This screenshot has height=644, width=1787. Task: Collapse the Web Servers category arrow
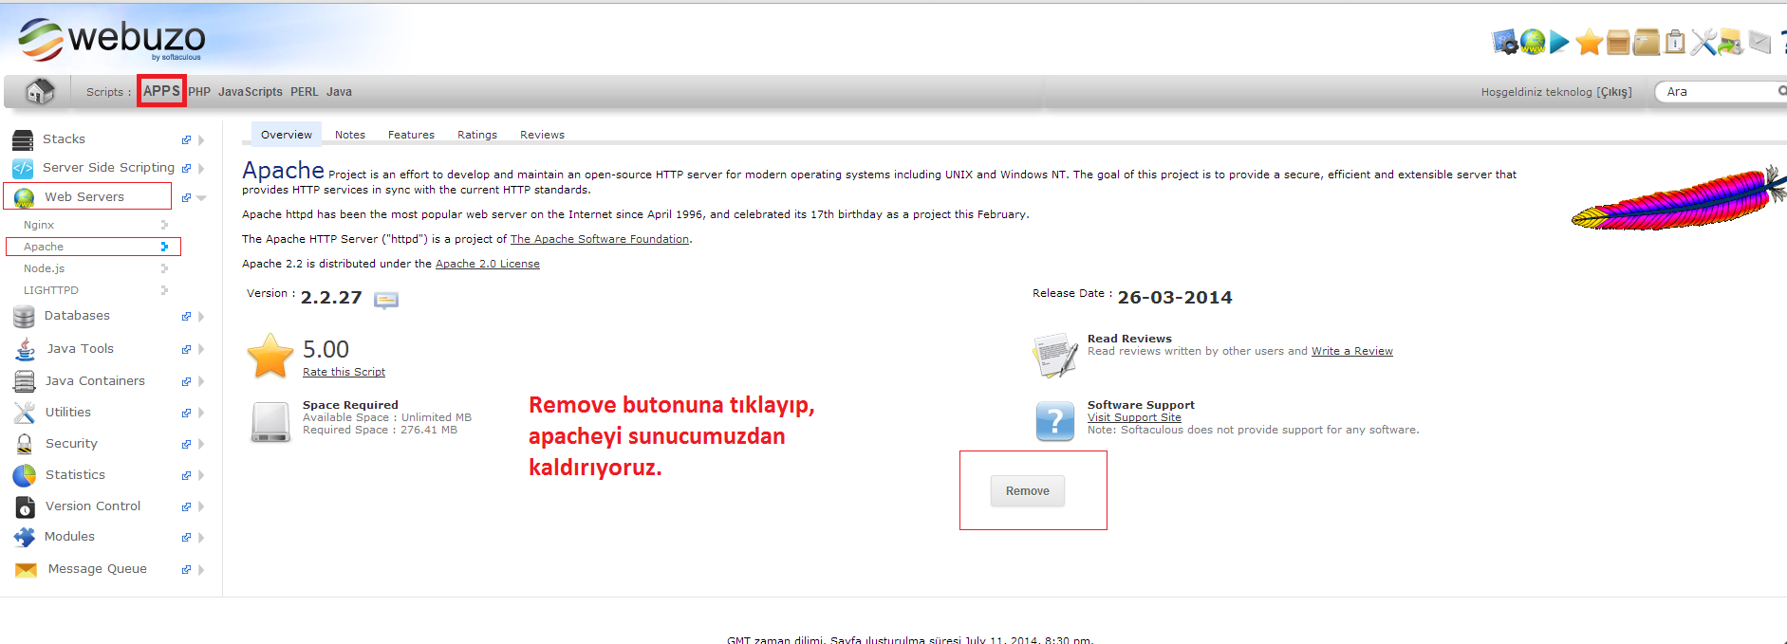pos(201,198)
